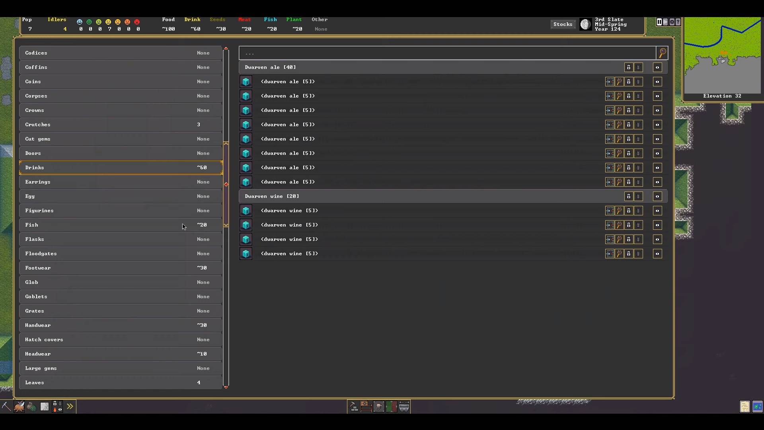764x430 pixels.
Task: Zoom to first dwarven ale item location
Action: click(610, 82)
